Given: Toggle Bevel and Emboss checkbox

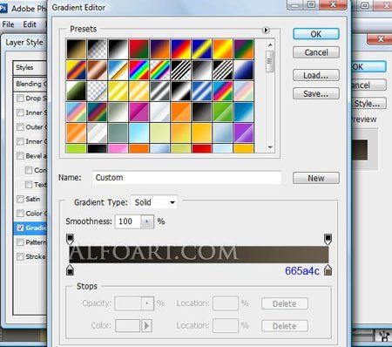Looking at the screenshot, I should pyautogui.click(x=20, y=156).
